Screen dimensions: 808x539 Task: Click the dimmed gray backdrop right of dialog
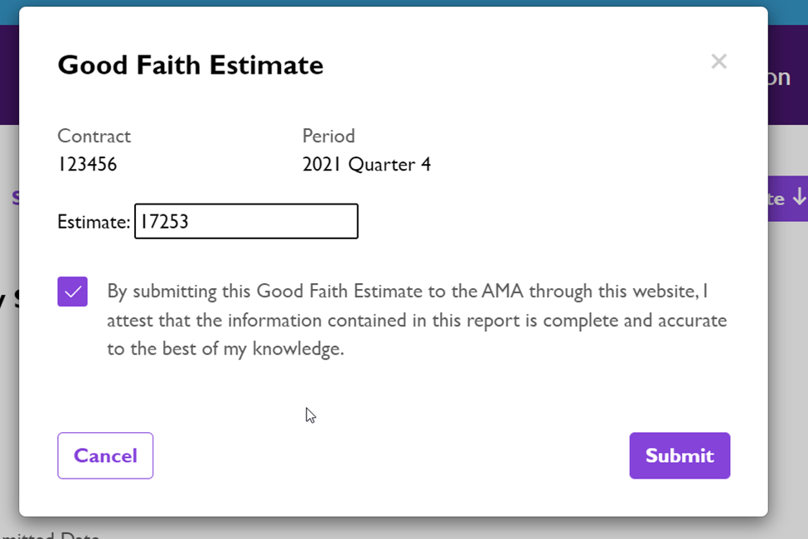click(788, 360)
